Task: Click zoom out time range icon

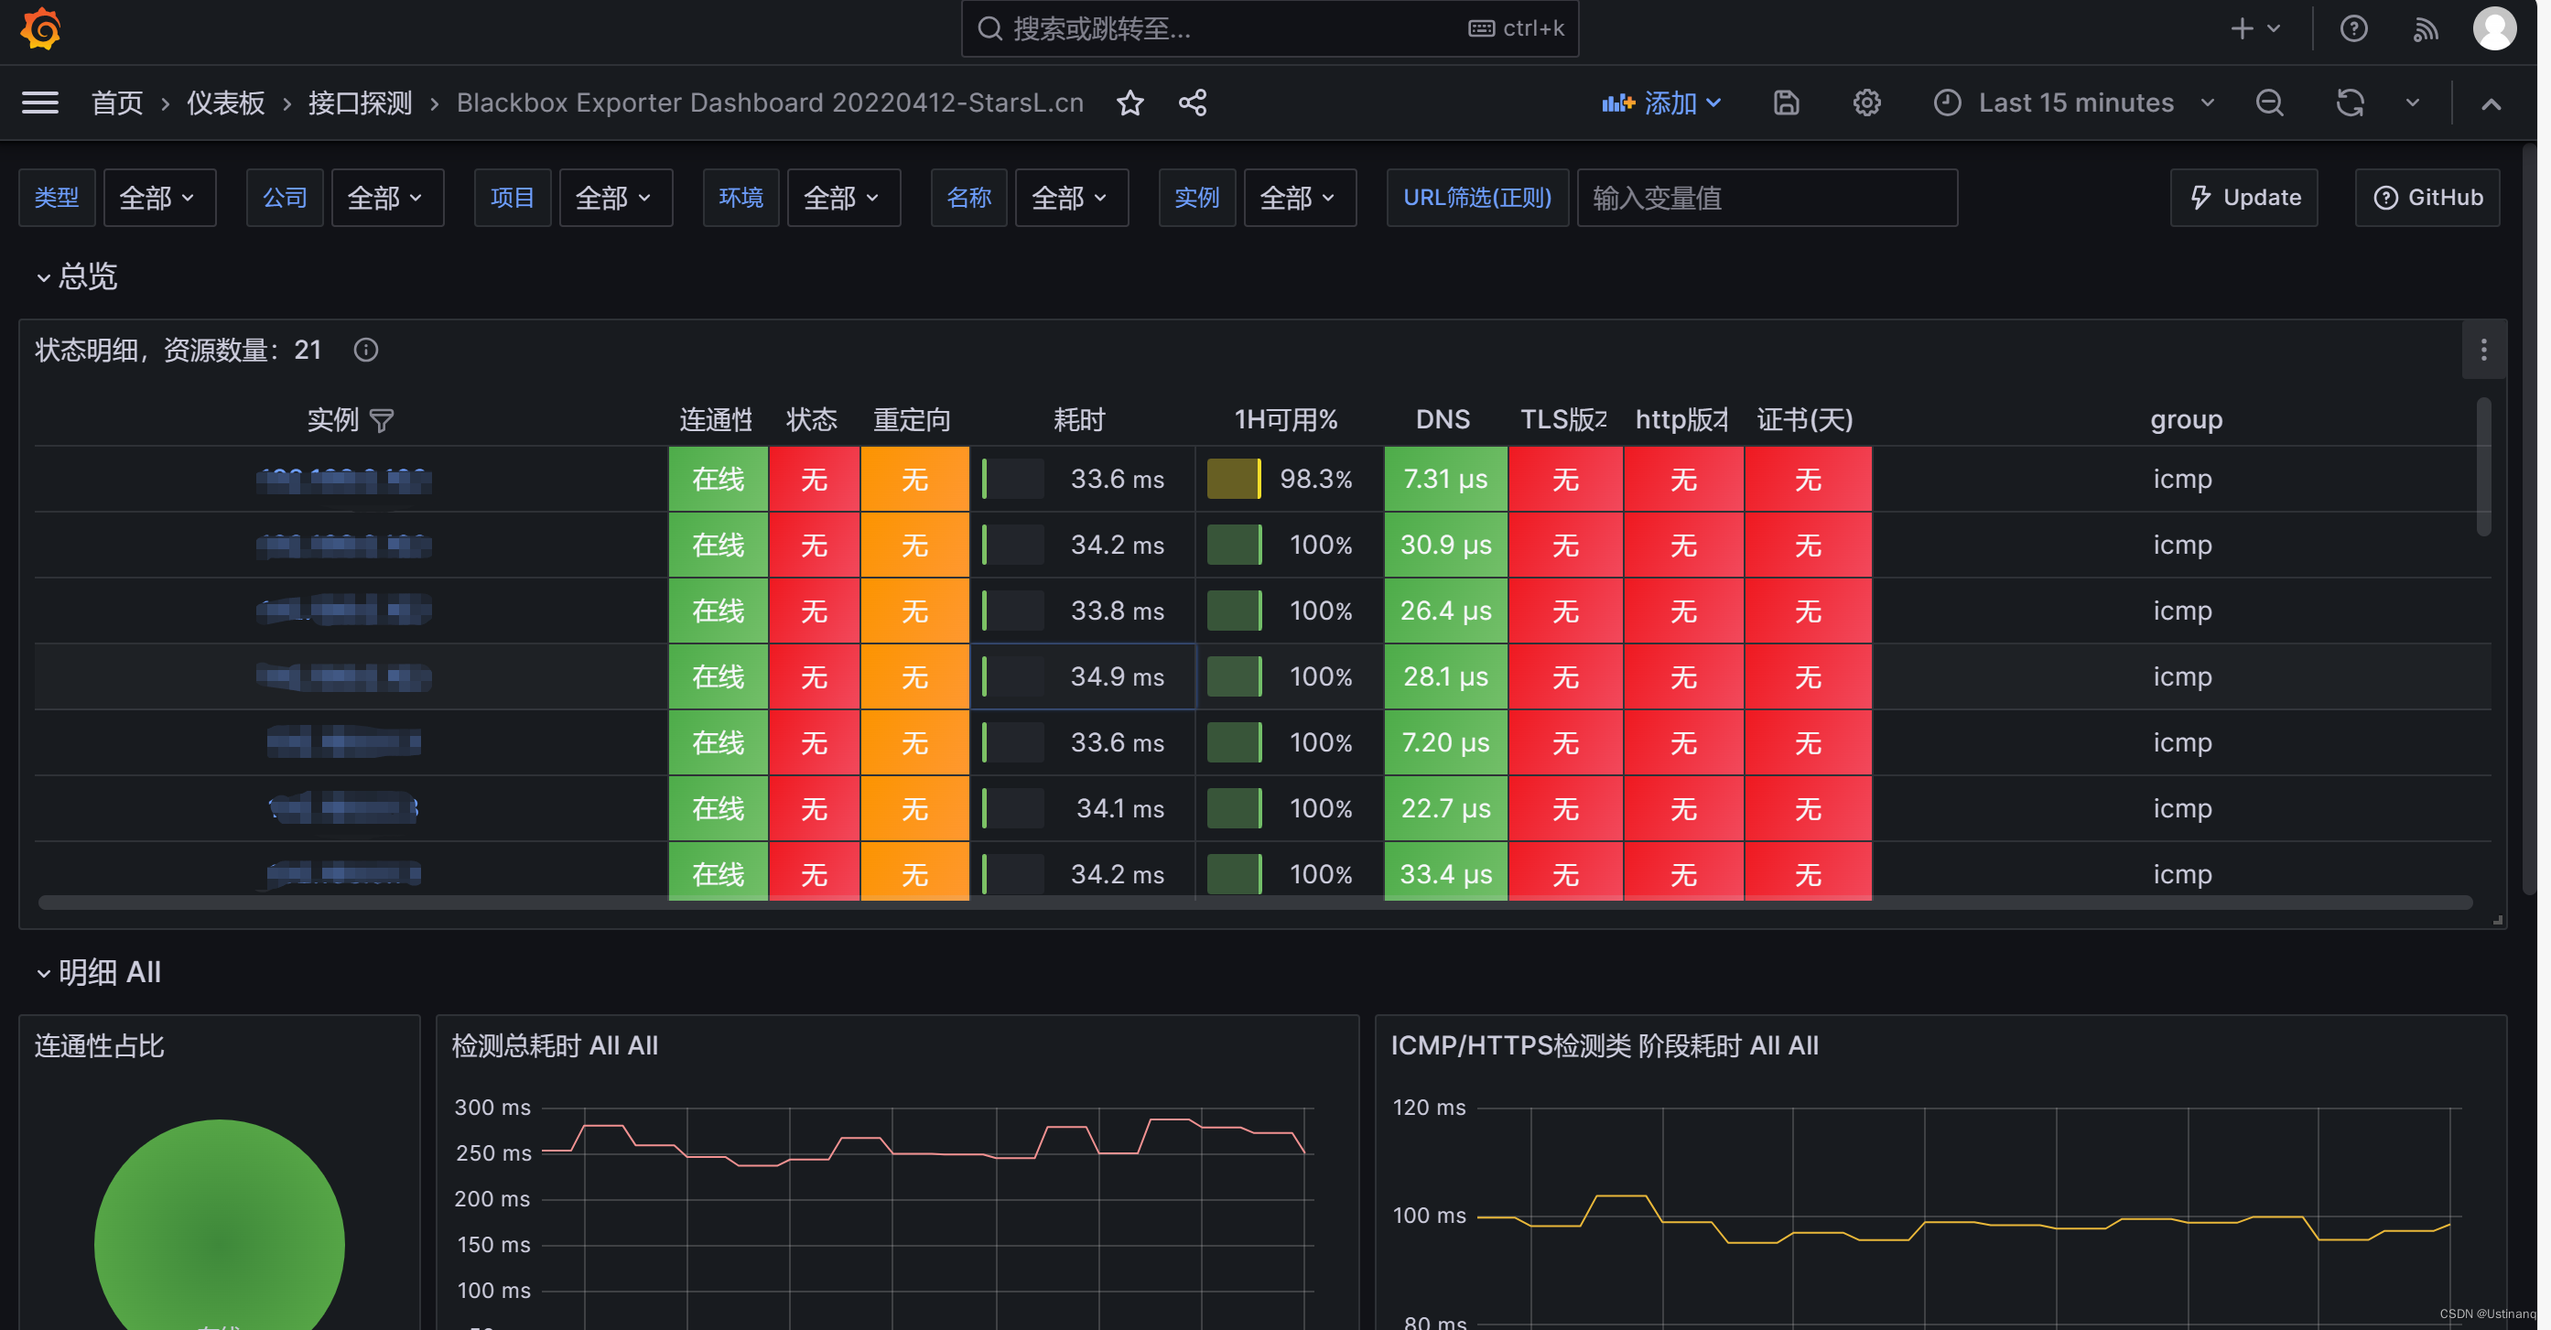Action: (2269, 103)
